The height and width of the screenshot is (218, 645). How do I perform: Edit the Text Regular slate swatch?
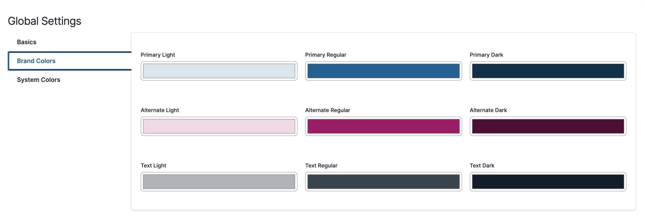pyautogui.click(x=383, y=182)
